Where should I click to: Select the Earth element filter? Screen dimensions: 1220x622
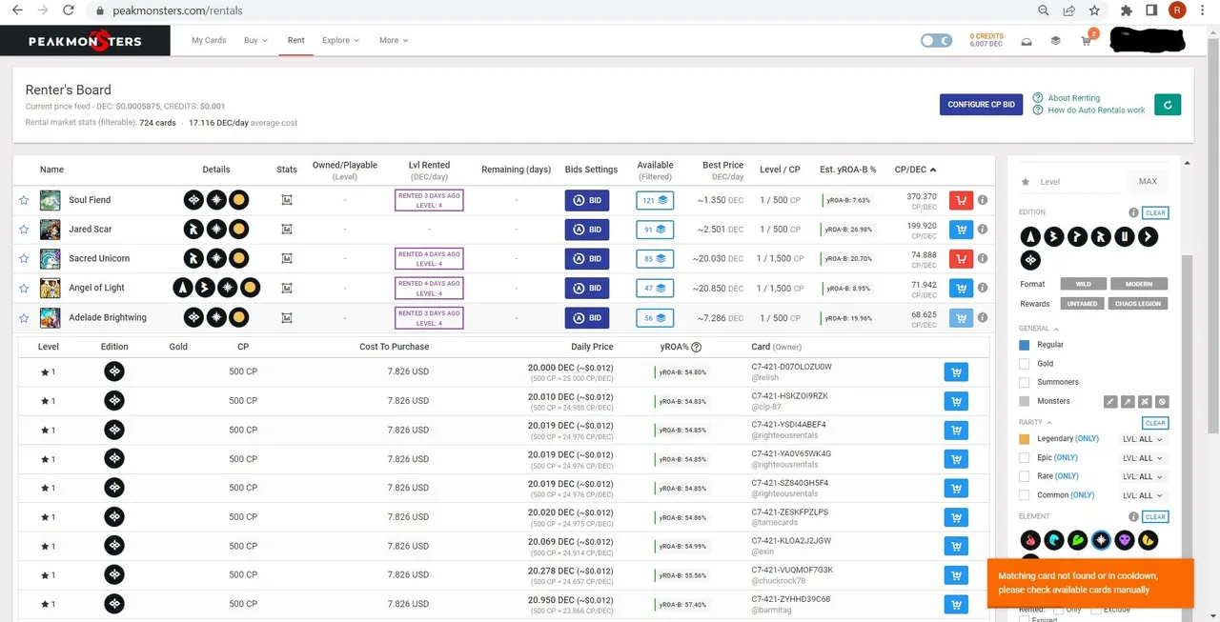1077,541
